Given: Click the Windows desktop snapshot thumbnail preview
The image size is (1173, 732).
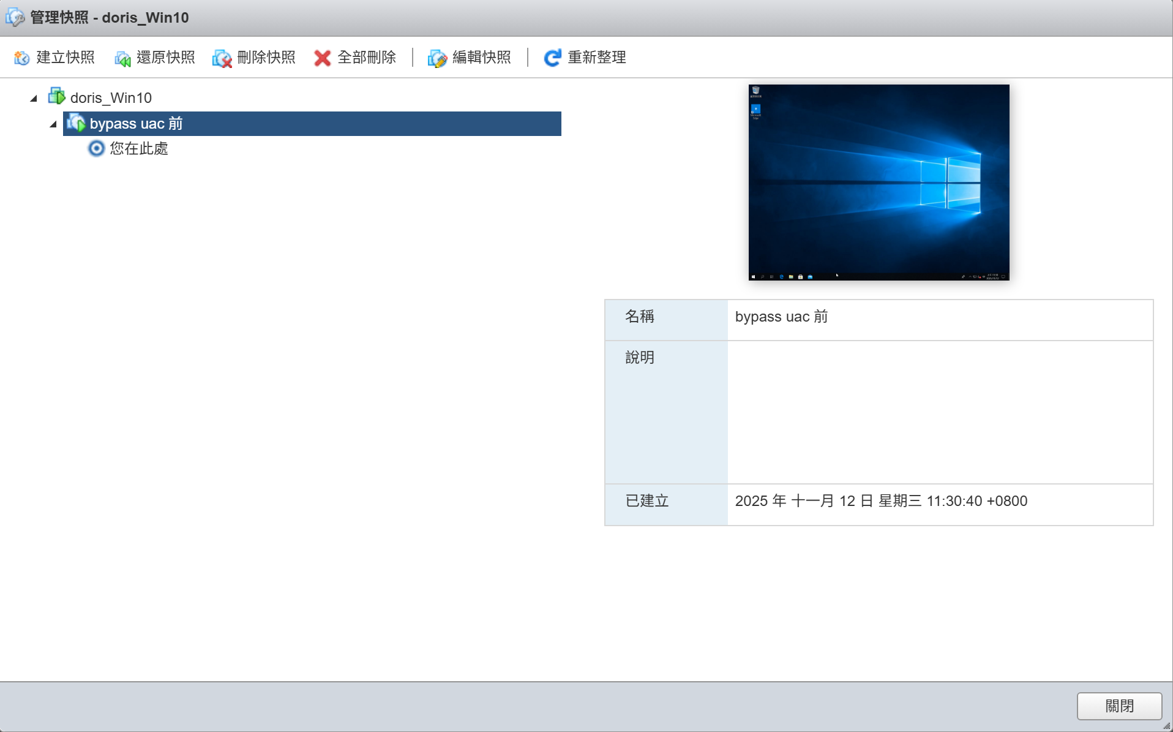Looking at the screenshot, I should click(879, 182).
